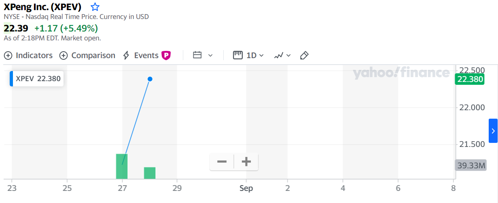
Task: Click the interval ruler icon
Action: coord(238,55)
